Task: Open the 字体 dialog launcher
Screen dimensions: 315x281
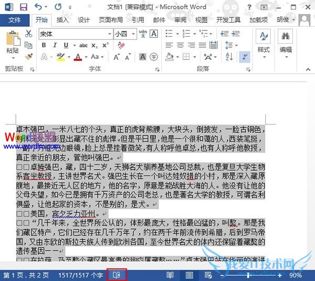Action: tap(157, 69)
